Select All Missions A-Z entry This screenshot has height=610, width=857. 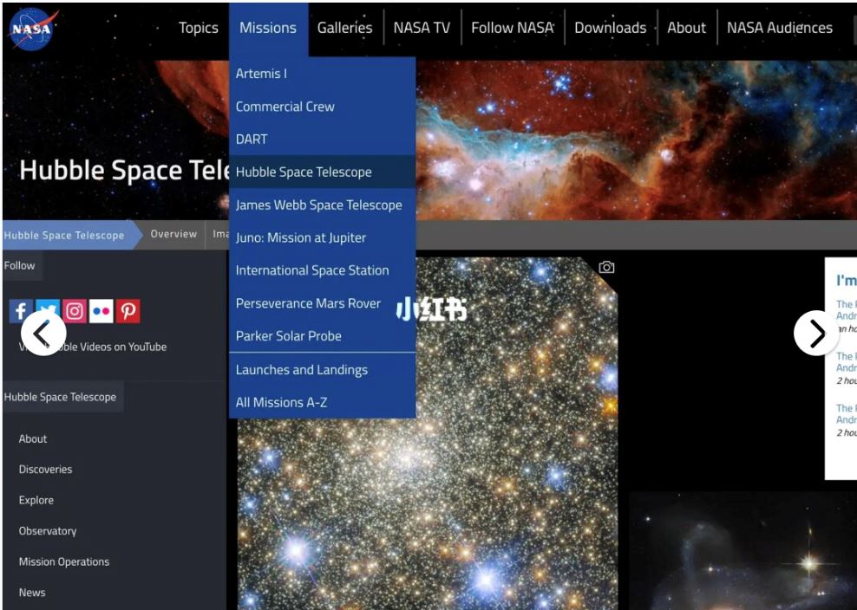281,403
